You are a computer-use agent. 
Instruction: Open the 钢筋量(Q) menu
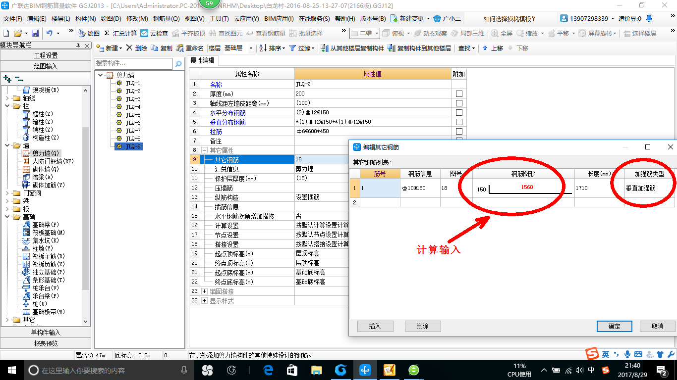point(166,19)
